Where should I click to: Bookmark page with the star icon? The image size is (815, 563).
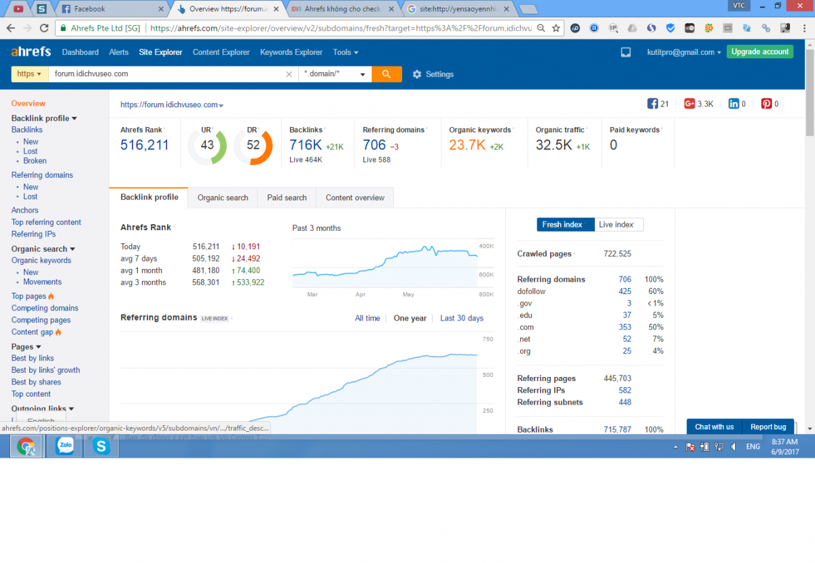[x=556, y=29]
